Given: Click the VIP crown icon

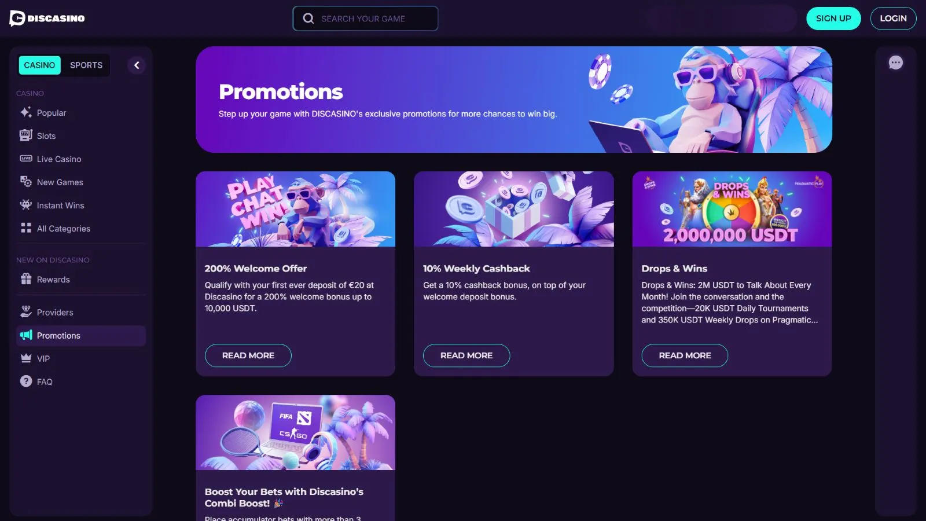Looking at the screenshot, I should click(26, 358).
